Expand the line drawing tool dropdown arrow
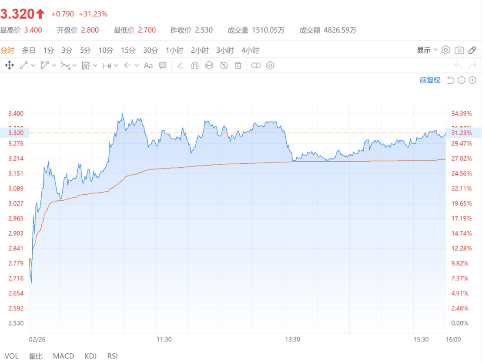 click(x=33, y=66)
